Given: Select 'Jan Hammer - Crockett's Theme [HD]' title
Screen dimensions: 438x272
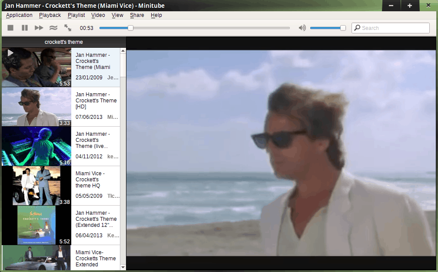Looking at the screenshot, I should (x=96, y=101).
